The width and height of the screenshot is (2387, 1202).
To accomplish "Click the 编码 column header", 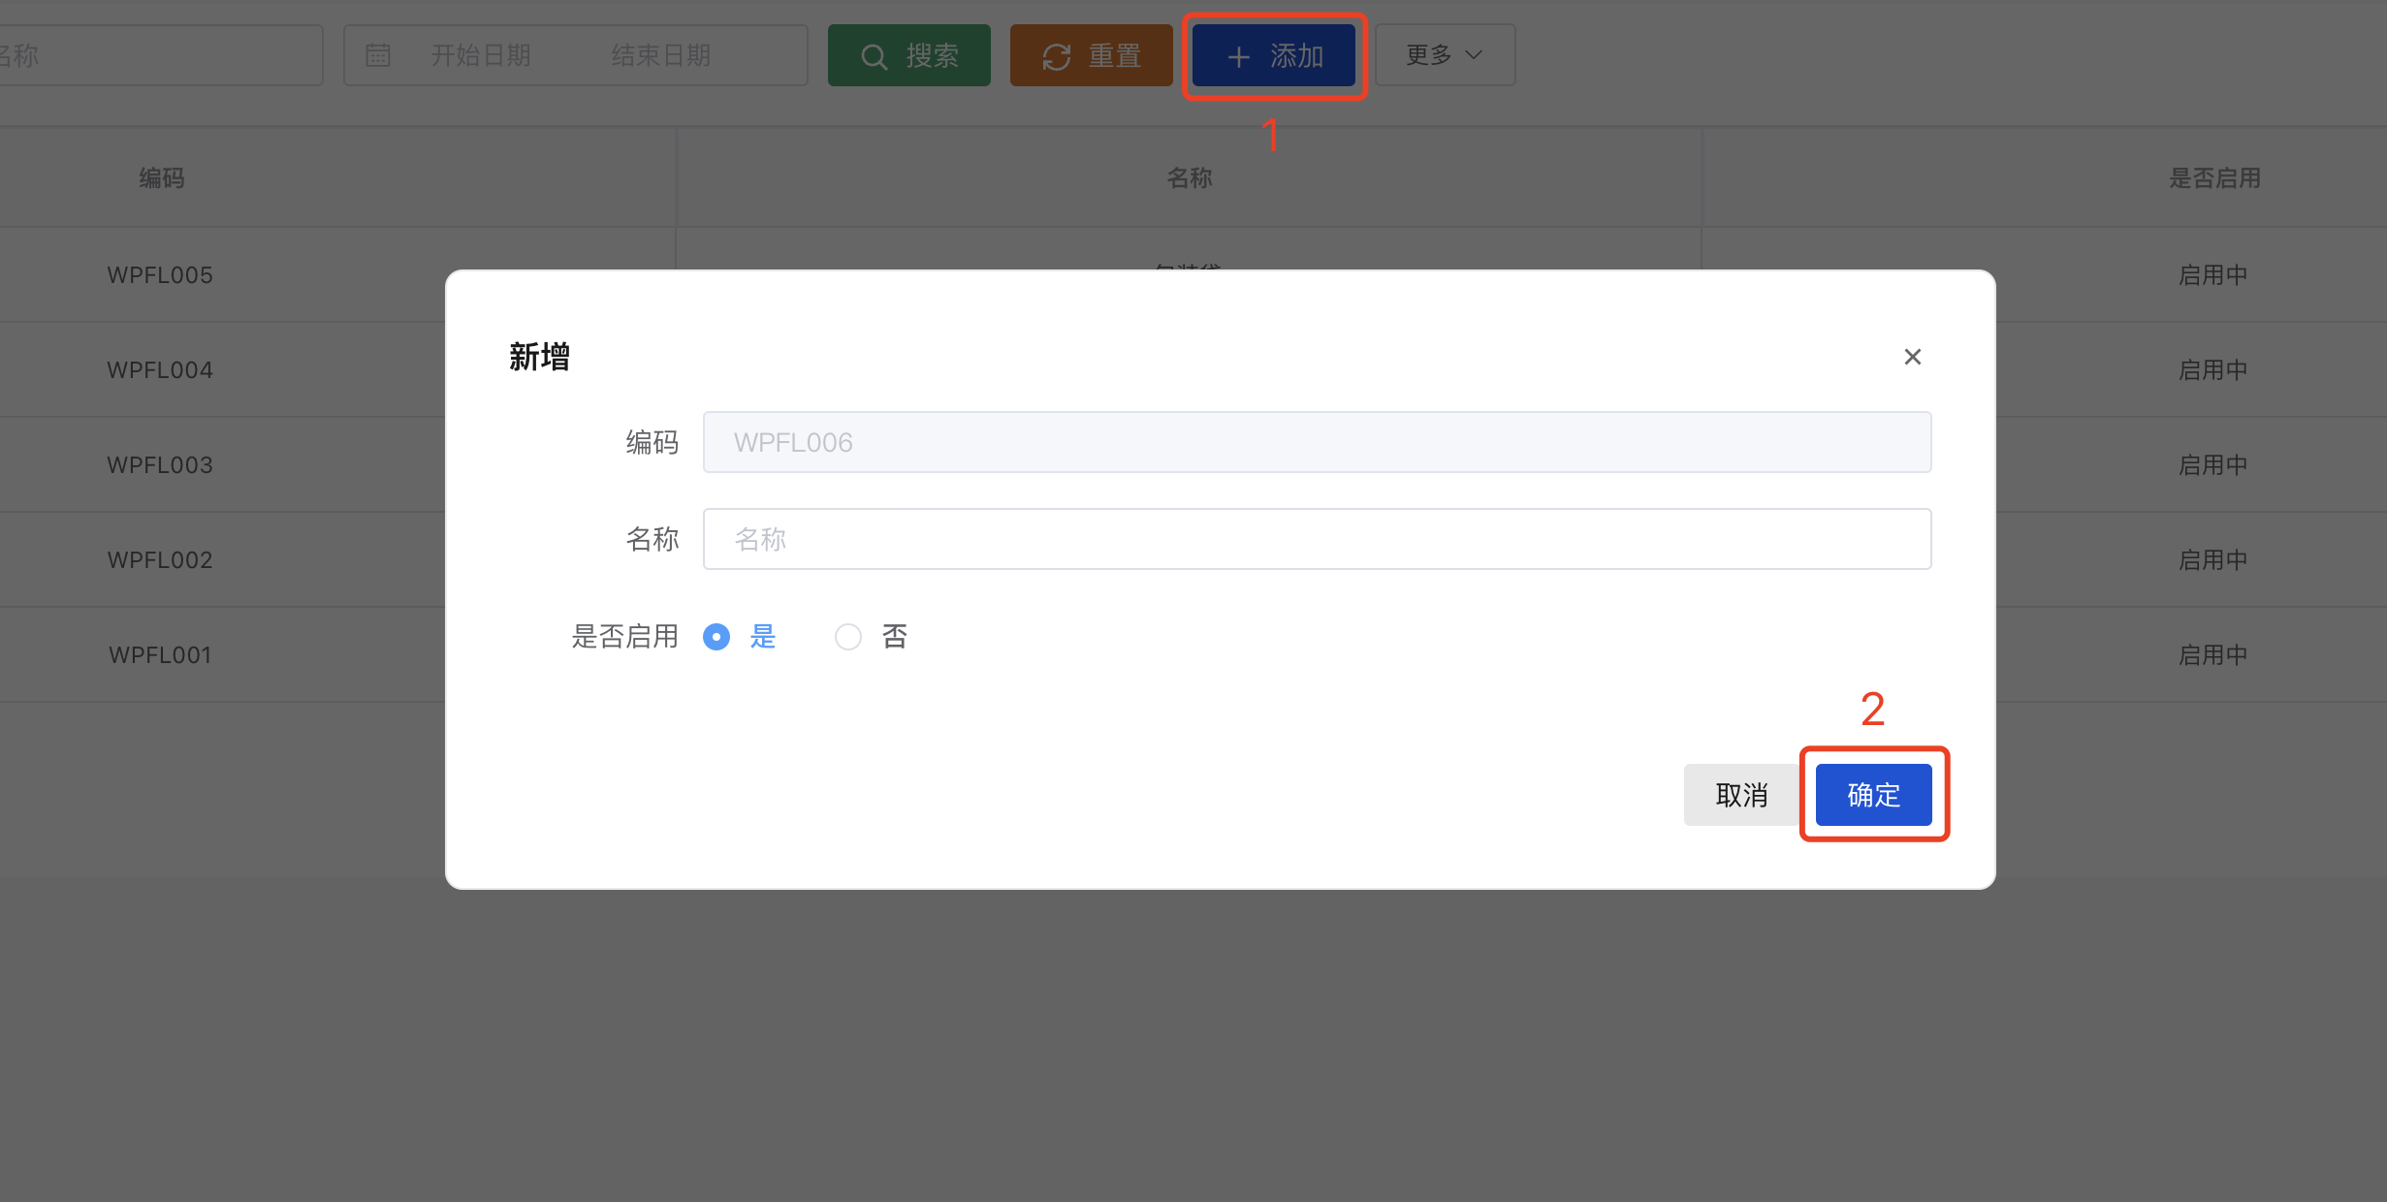I will 162,178.
